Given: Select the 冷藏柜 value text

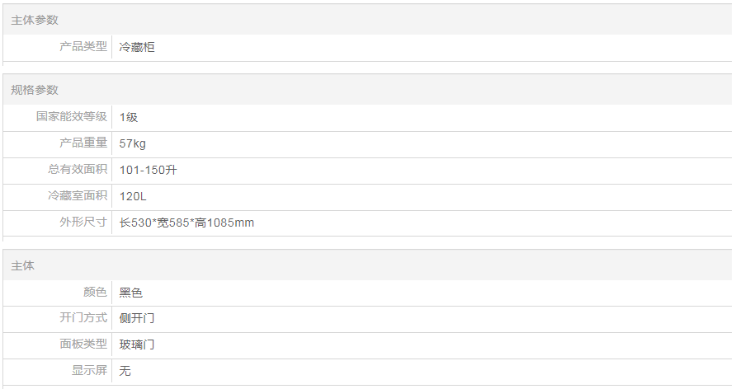Looking at the screenshot, I should click(137, 47).
